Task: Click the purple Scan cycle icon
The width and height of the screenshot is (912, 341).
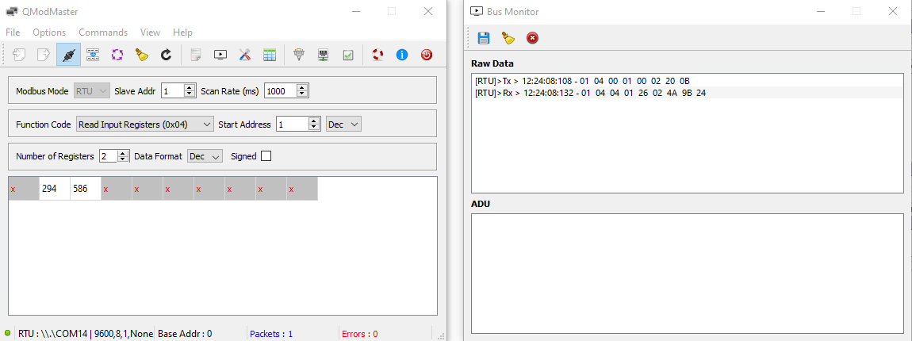Action: pos(117,55)
